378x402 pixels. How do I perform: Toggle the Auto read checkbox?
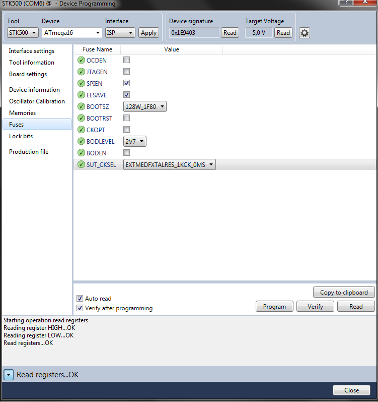coord(80,299)
